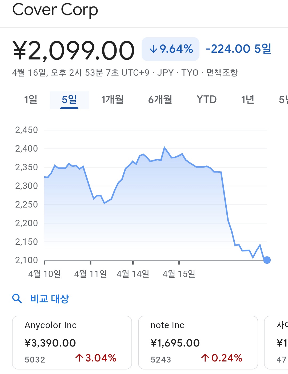Open the 면책조항 disclaimer link

pos(222,72)
